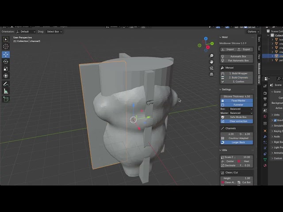
Task: Select the Rotate tool
Action: pos(6,62)
